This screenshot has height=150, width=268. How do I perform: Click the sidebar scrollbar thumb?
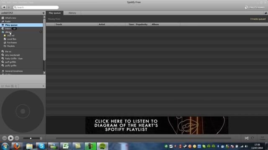click(44, 40)
